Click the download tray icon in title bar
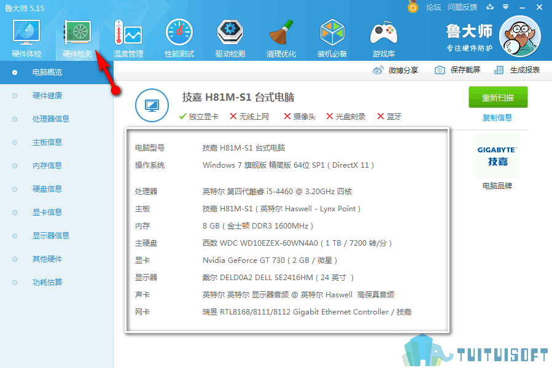 490,7
